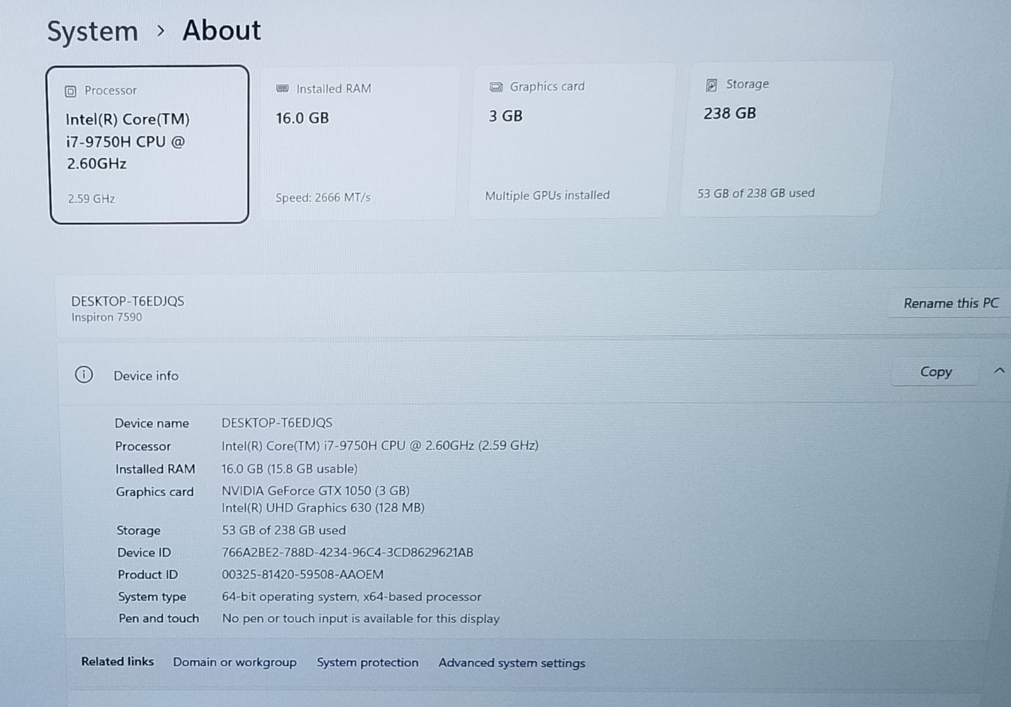This screenshot has width=1011, height=707.
Task: Open Domain or workgroup link
Action: point(235,662)
